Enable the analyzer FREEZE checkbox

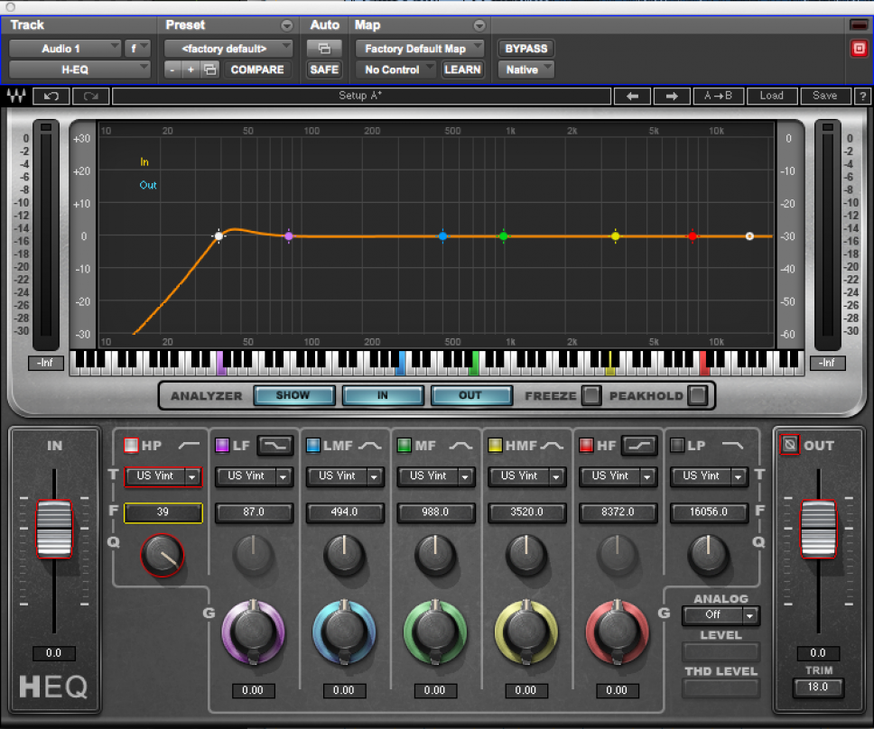pyautogui.click(x=590, y=395)
